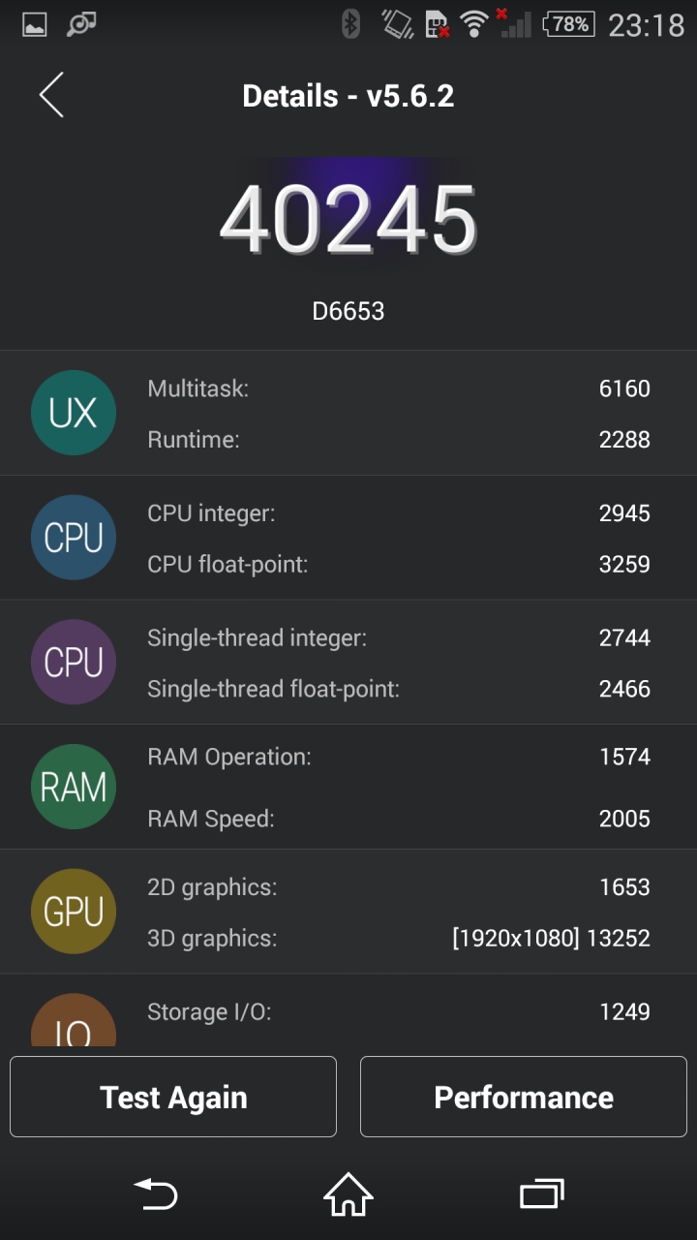Select the purple CPU single-thread icon
697x1240 pixels.
74,663
